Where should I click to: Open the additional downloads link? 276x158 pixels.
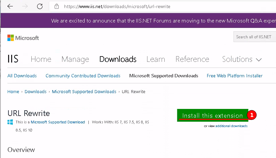231,126
